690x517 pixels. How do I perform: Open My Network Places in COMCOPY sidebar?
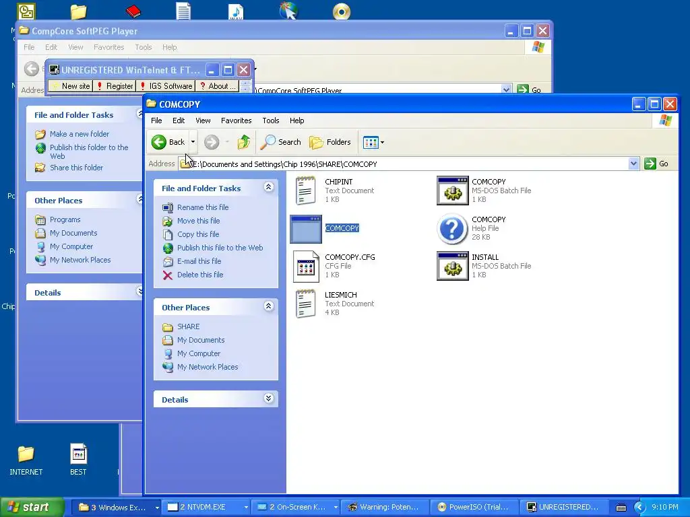point(208,367)
